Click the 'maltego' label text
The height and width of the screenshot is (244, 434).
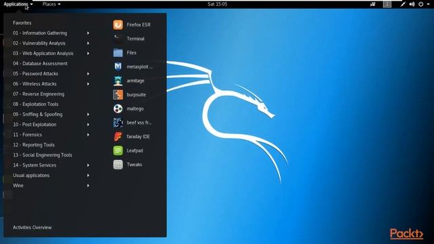coord(135,108)
